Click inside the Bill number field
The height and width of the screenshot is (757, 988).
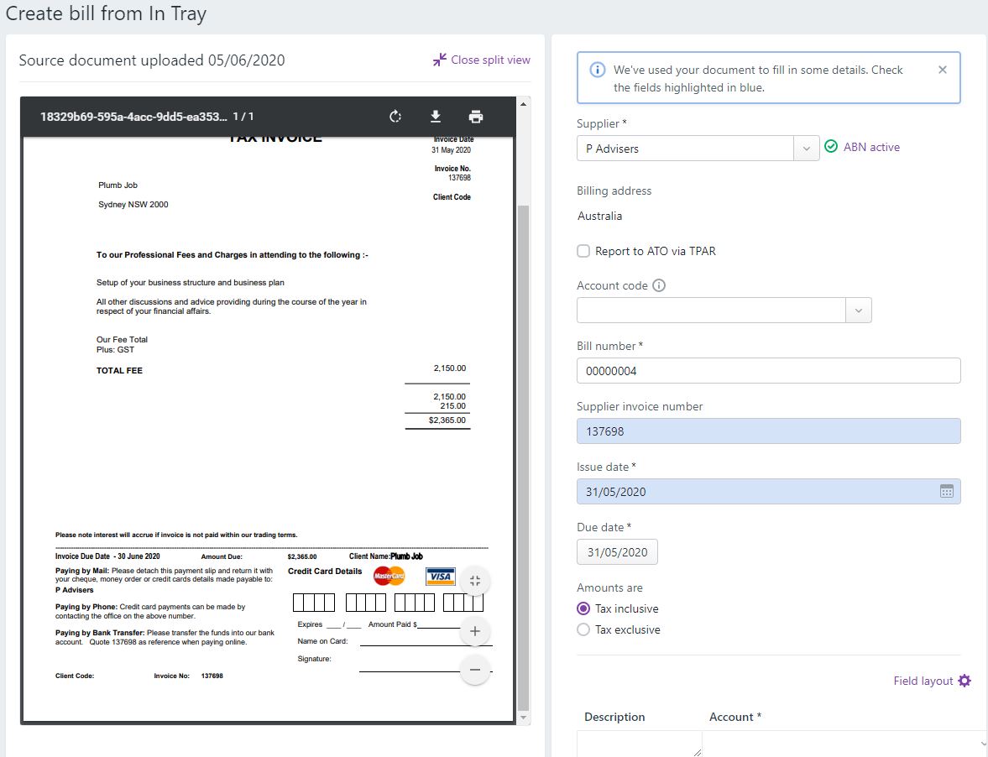[768, 370]
